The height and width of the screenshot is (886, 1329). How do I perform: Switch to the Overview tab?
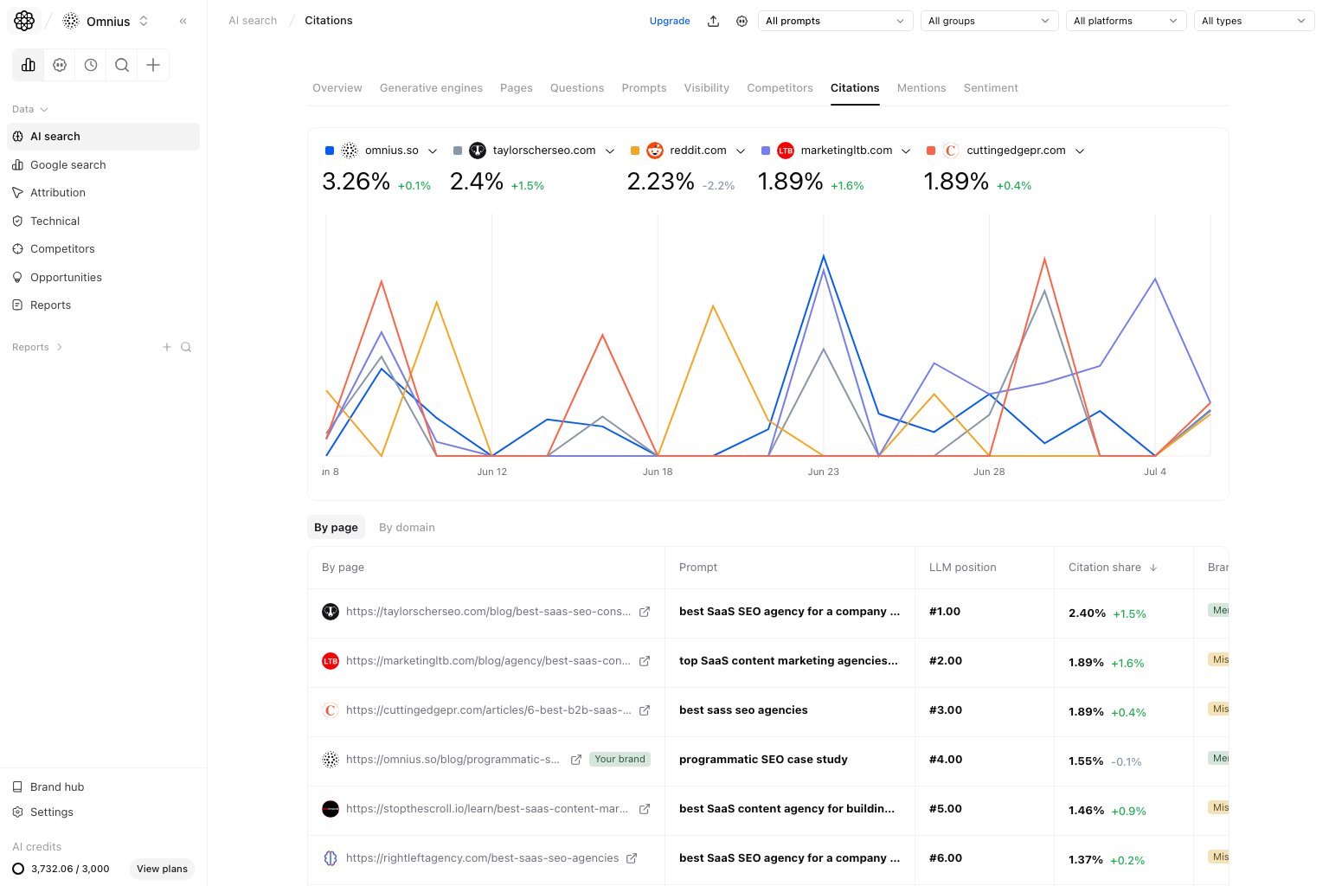[x=337, y=88]
